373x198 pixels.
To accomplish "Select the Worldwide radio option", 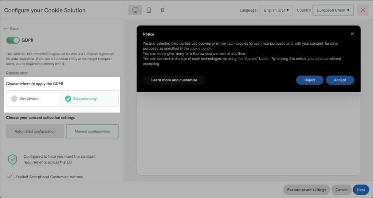I will click(x=15, y=98).
